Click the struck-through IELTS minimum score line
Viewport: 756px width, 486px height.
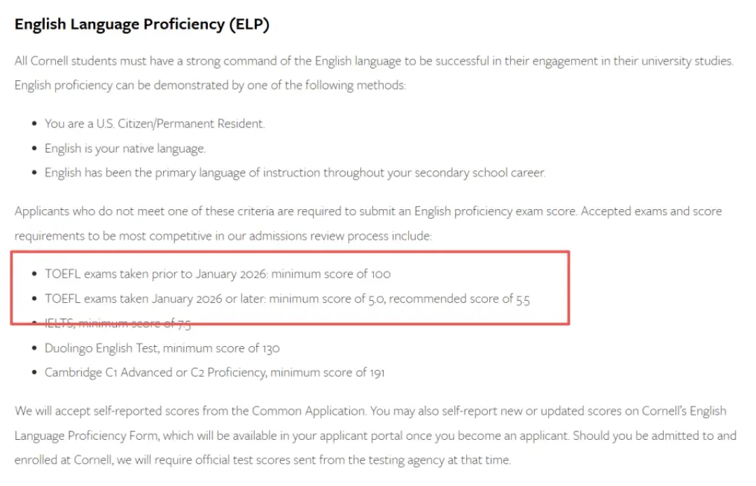(x=118, y=323)
